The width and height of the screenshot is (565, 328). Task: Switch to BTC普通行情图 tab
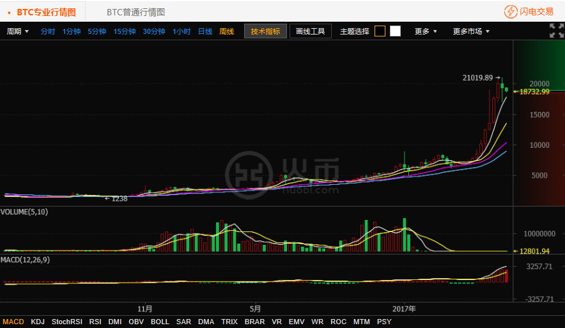[x=135, y=12]
